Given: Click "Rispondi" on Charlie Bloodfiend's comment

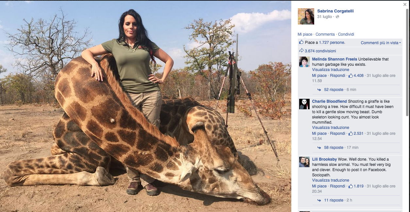Looking at the screenshot, I should 338,133.
